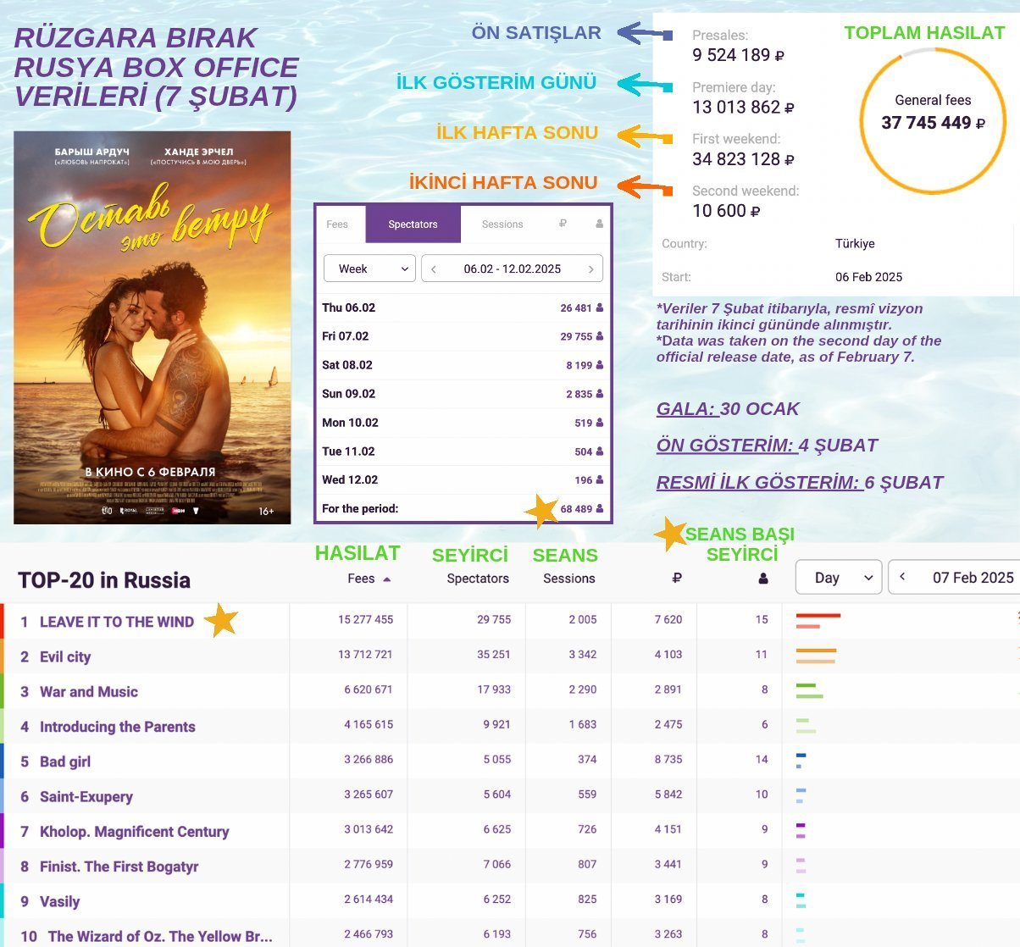Click the ruble icon tab in the Spectators widget
The height and width of the screenshot is (947, 1020).
pyautogui.click(x=563, y=224)
